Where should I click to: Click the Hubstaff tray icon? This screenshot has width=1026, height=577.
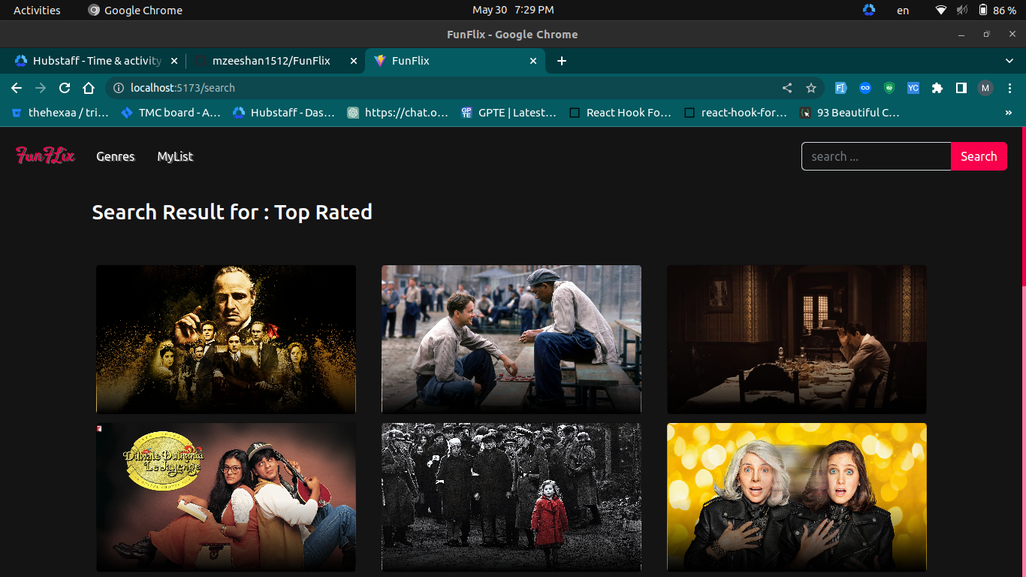(869, 10)
